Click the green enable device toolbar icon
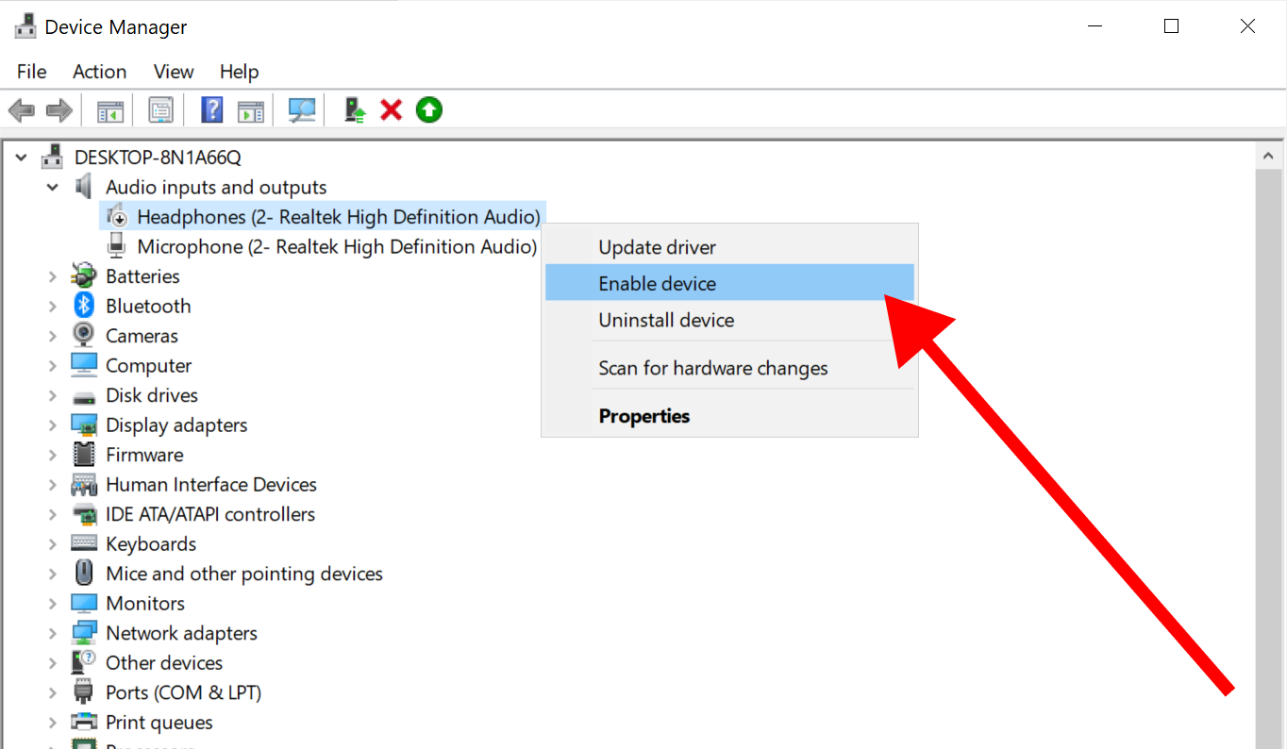The image size is (1287, 749). (x=429, y=110)
